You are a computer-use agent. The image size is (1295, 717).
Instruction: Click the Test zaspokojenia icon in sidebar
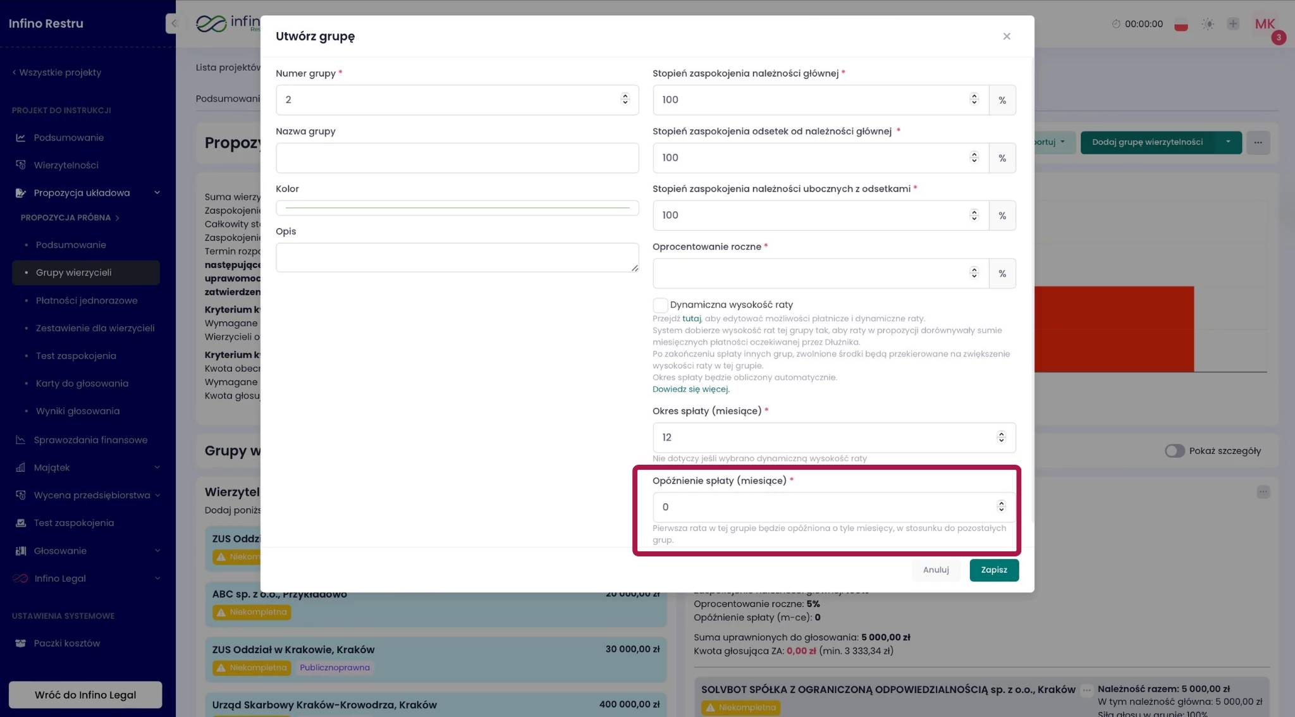coord(21,523)
